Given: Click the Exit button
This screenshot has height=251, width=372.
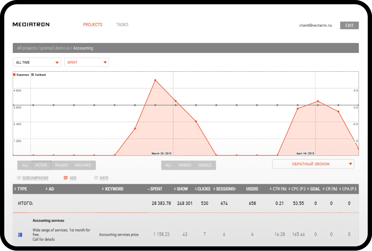Looking at the screenshot, I should tap(349, 25).
